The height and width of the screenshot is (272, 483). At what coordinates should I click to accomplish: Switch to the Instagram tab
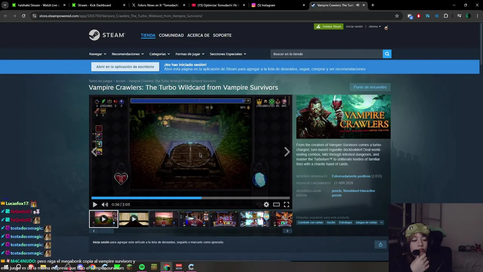[278, 5]
